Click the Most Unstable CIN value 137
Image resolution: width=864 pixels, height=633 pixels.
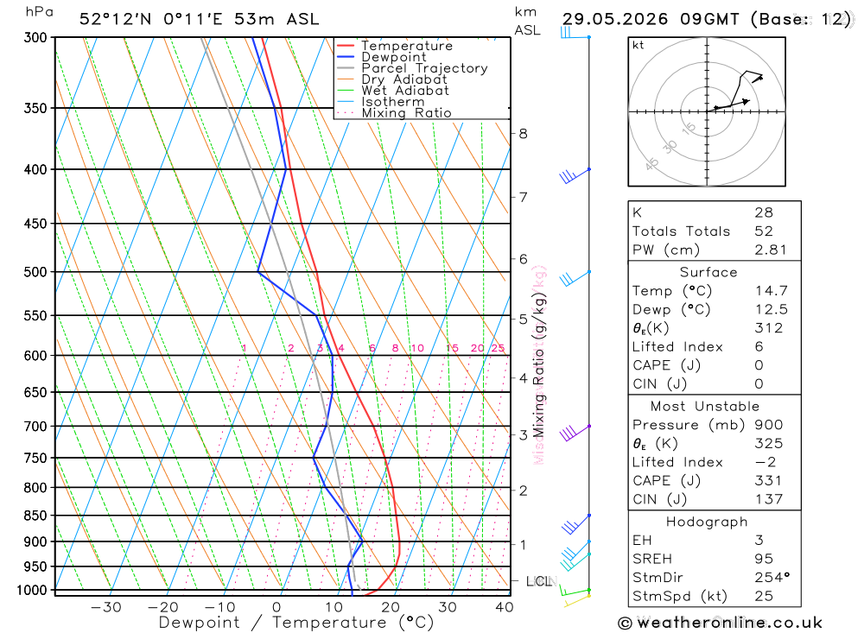click(769, 499)
